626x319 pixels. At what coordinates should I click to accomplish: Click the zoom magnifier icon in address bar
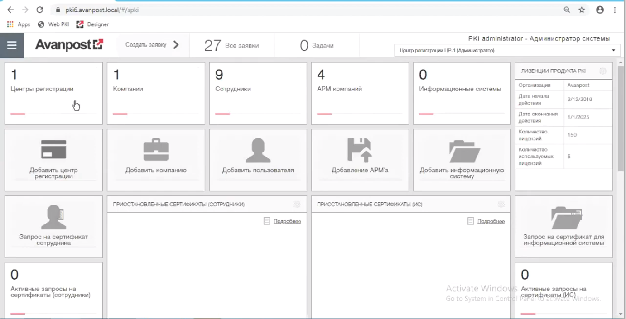pos(567,10)
